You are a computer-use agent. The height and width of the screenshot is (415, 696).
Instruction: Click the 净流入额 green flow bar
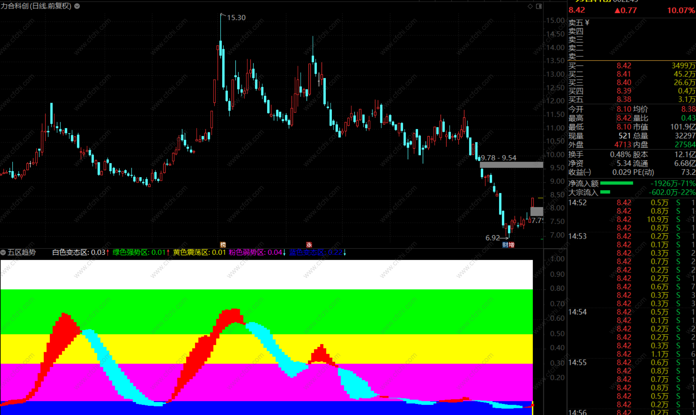coord(616,184)
